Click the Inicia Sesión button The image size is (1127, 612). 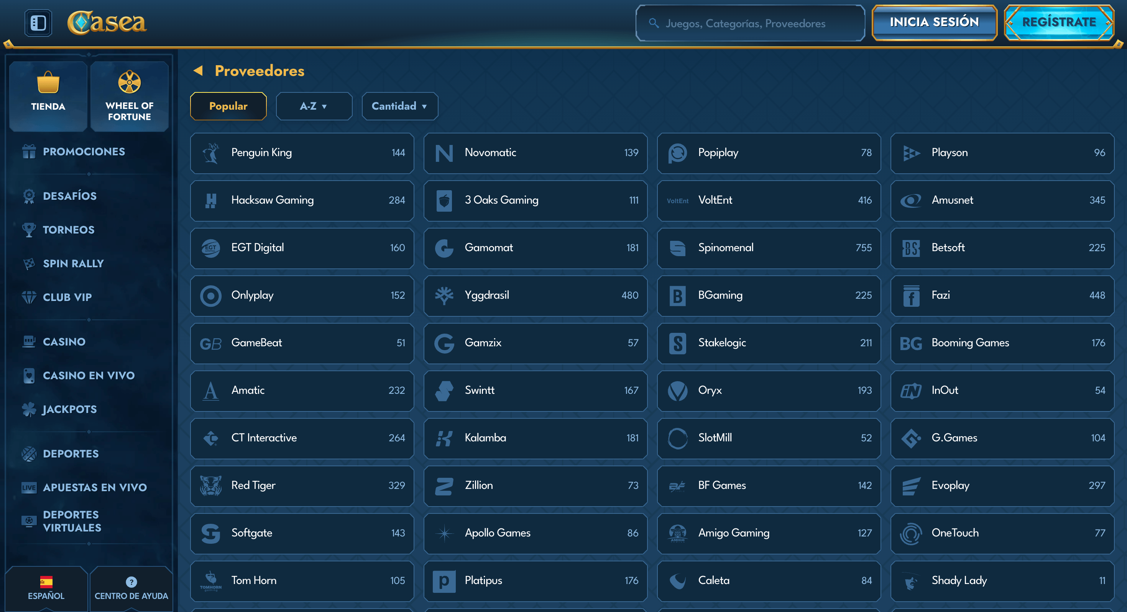tap(934, 22)
